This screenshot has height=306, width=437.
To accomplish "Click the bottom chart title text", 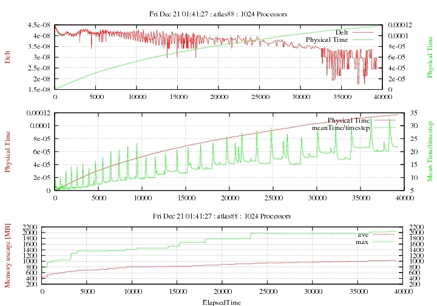I will click(218, 216).
